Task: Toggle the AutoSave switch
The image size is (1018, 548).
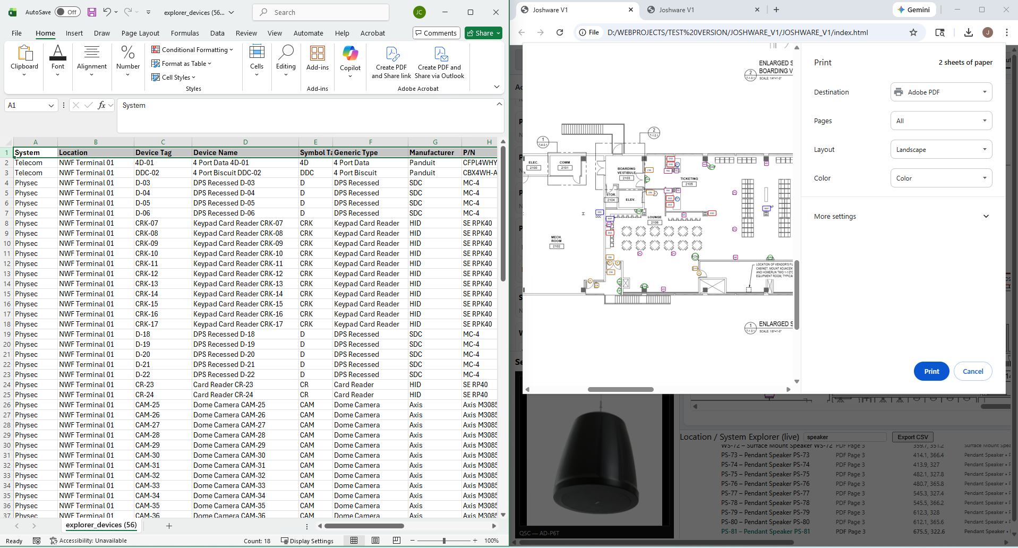Action: click(x=67, y=12)
